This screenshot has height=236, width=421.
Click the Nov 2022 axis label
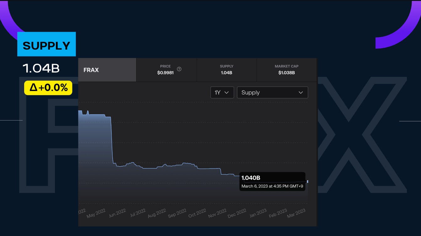click(217, 213)
